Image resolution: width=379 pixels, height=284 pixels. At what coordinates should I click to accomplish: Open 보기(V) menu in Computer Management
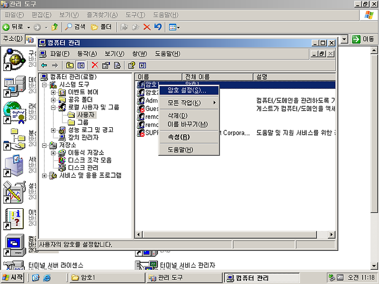(x=115, y=54)
